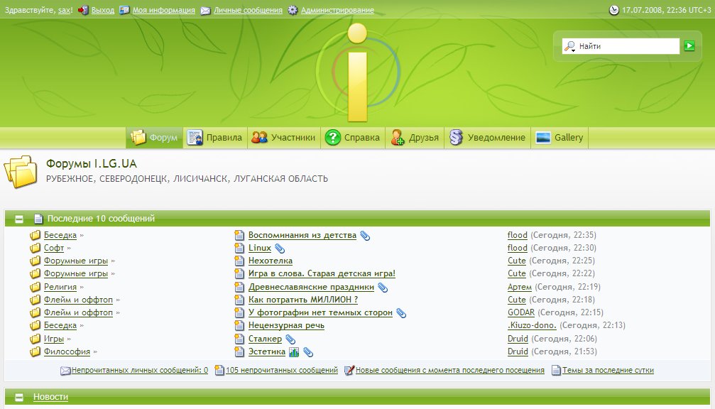Click the magnifier icon in the search box
The width and height of the screenshot is (715, 409).
(x=572, y=45)
